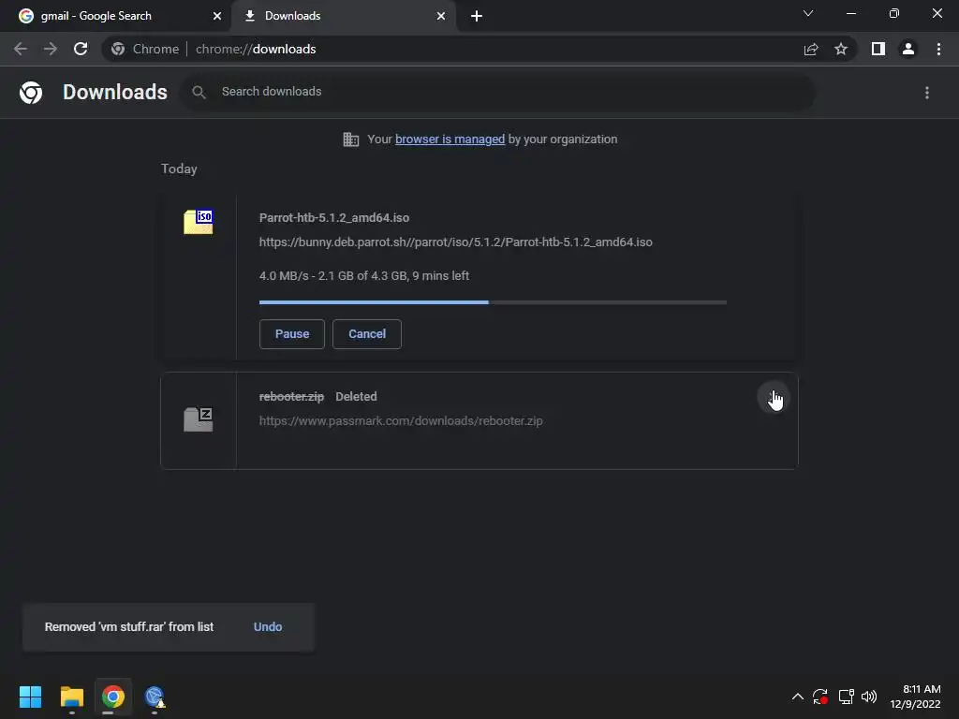959x719 pixels.
Task: Close the gmail - Google Search tab
Action: [217, 16]
